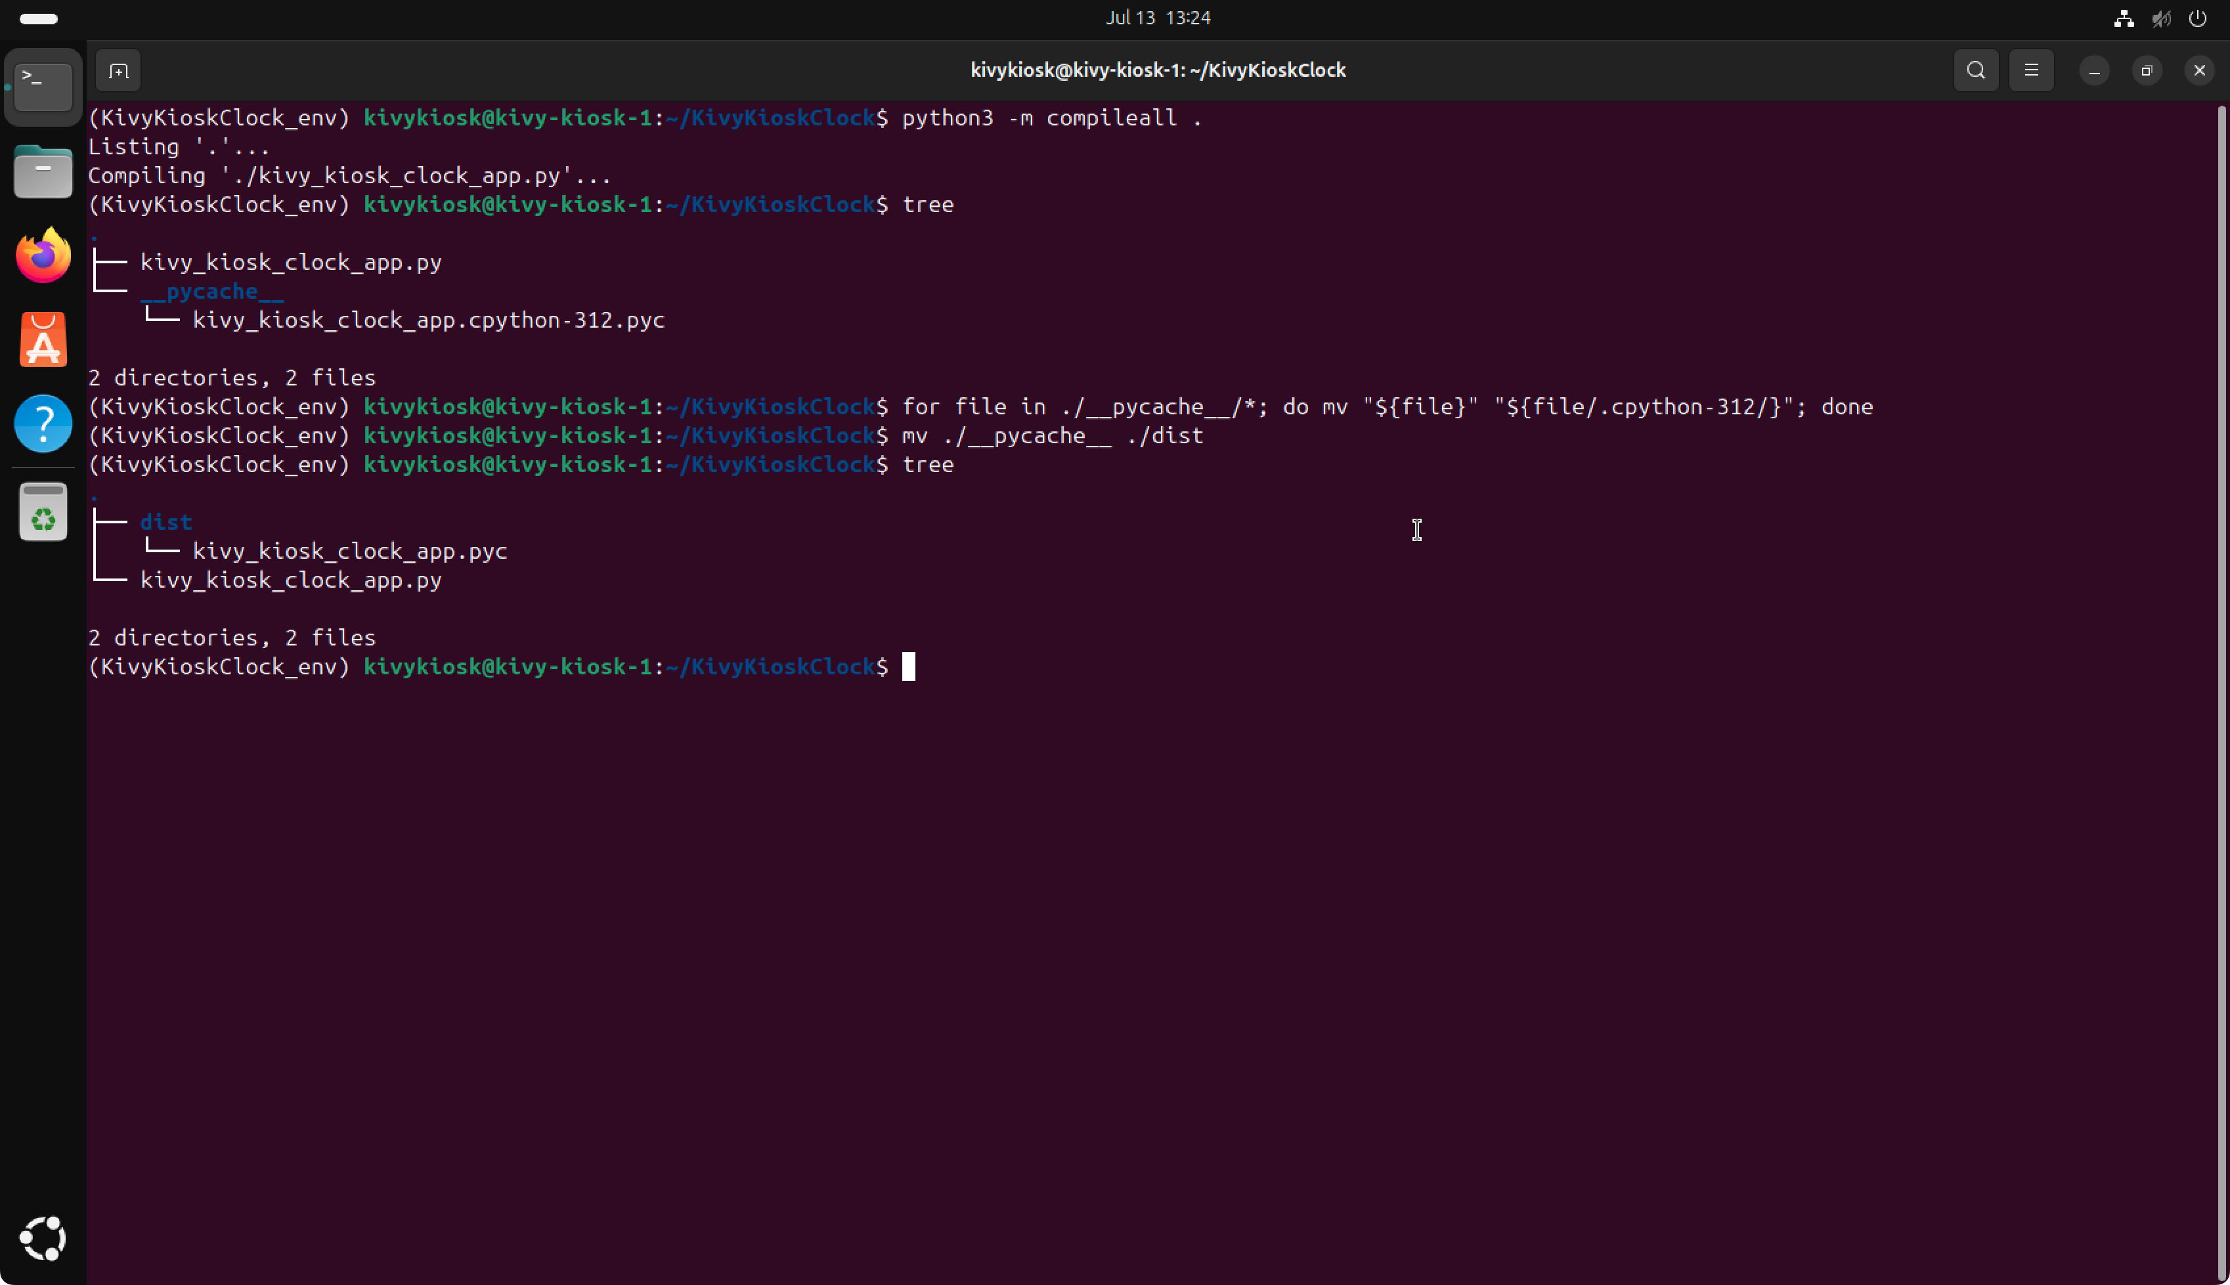Image resolution: width=2230 pixels, height=1285 pixels.
Task: Click the blue __pycache__ directory name
Action: point(212,292)
